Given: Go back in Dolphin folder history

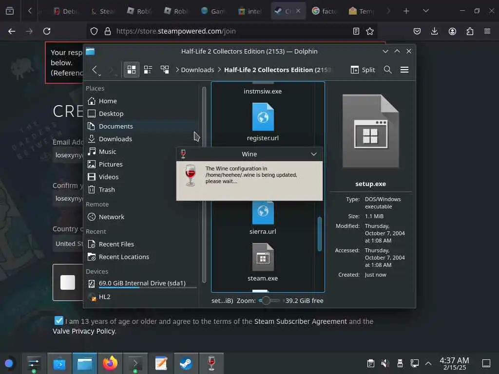Looking at the screenshot, I should click(x=95, y=70).
